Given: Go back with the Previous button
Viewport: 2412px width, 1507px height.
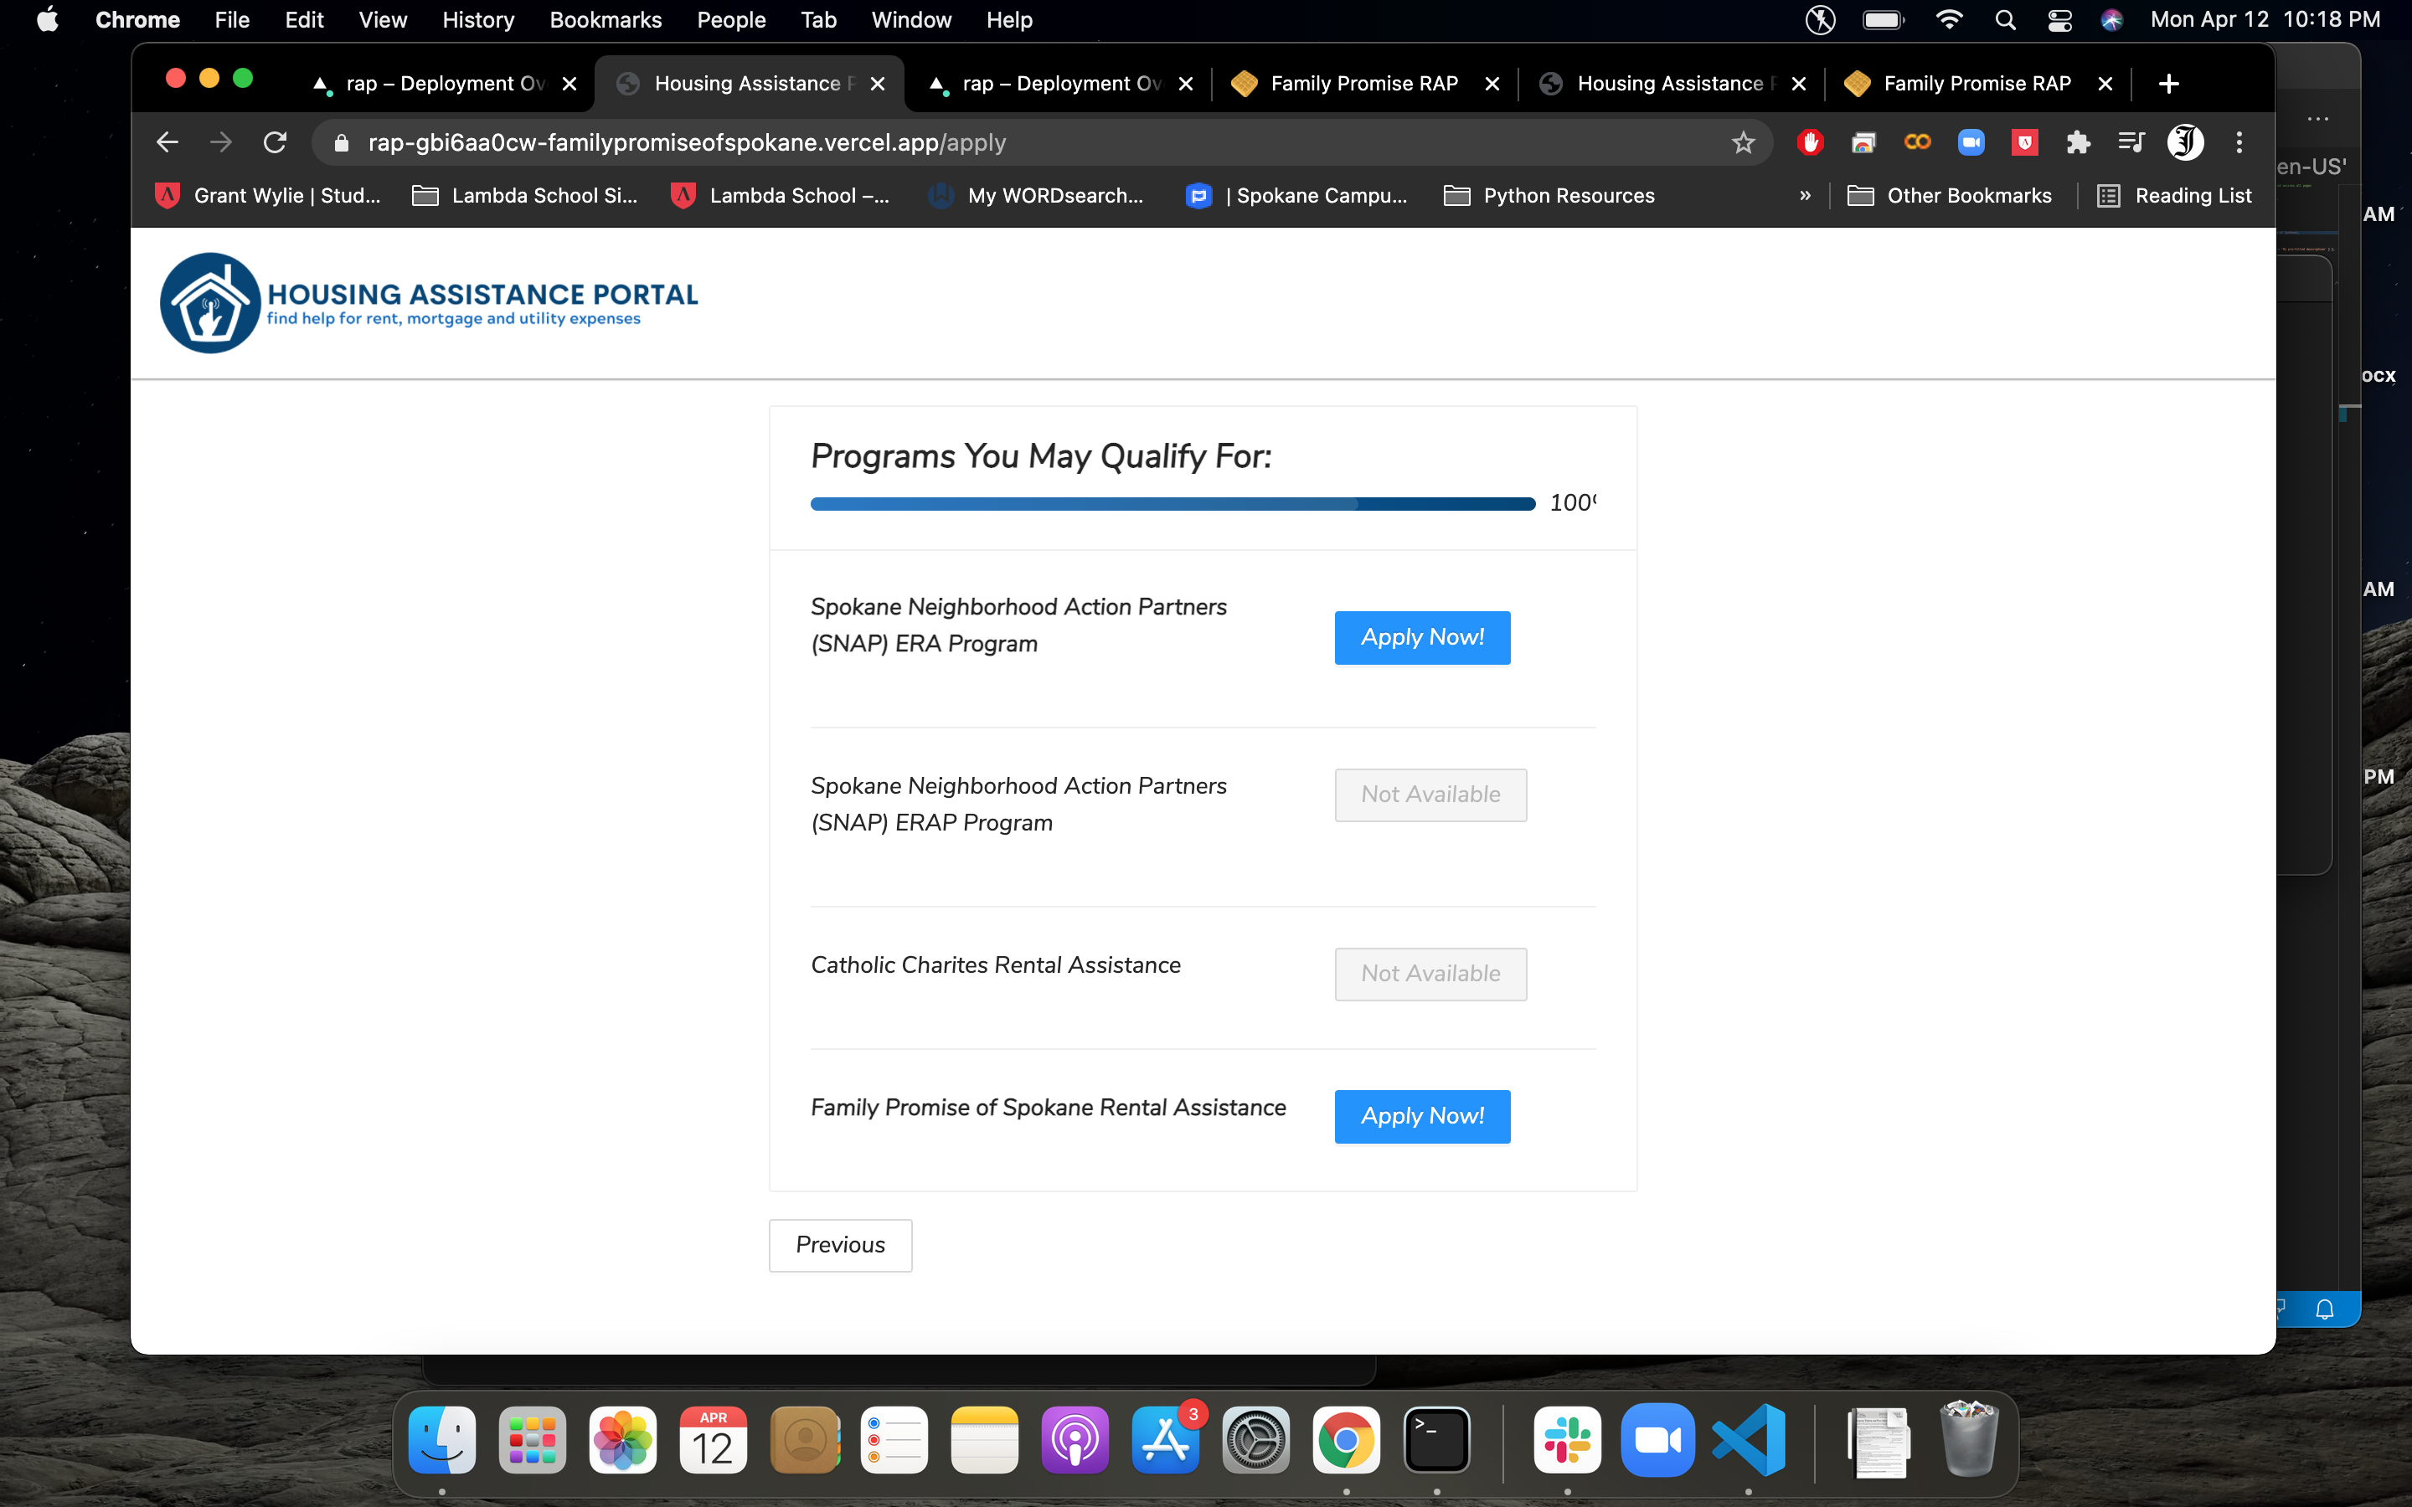Looking at the screenshot, I should [x=840, y=1245].
